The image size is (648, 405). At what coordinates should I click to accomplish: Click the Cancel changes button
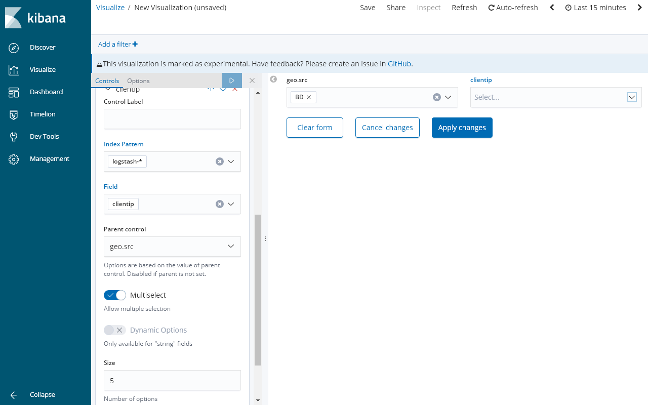pos(387,128)
